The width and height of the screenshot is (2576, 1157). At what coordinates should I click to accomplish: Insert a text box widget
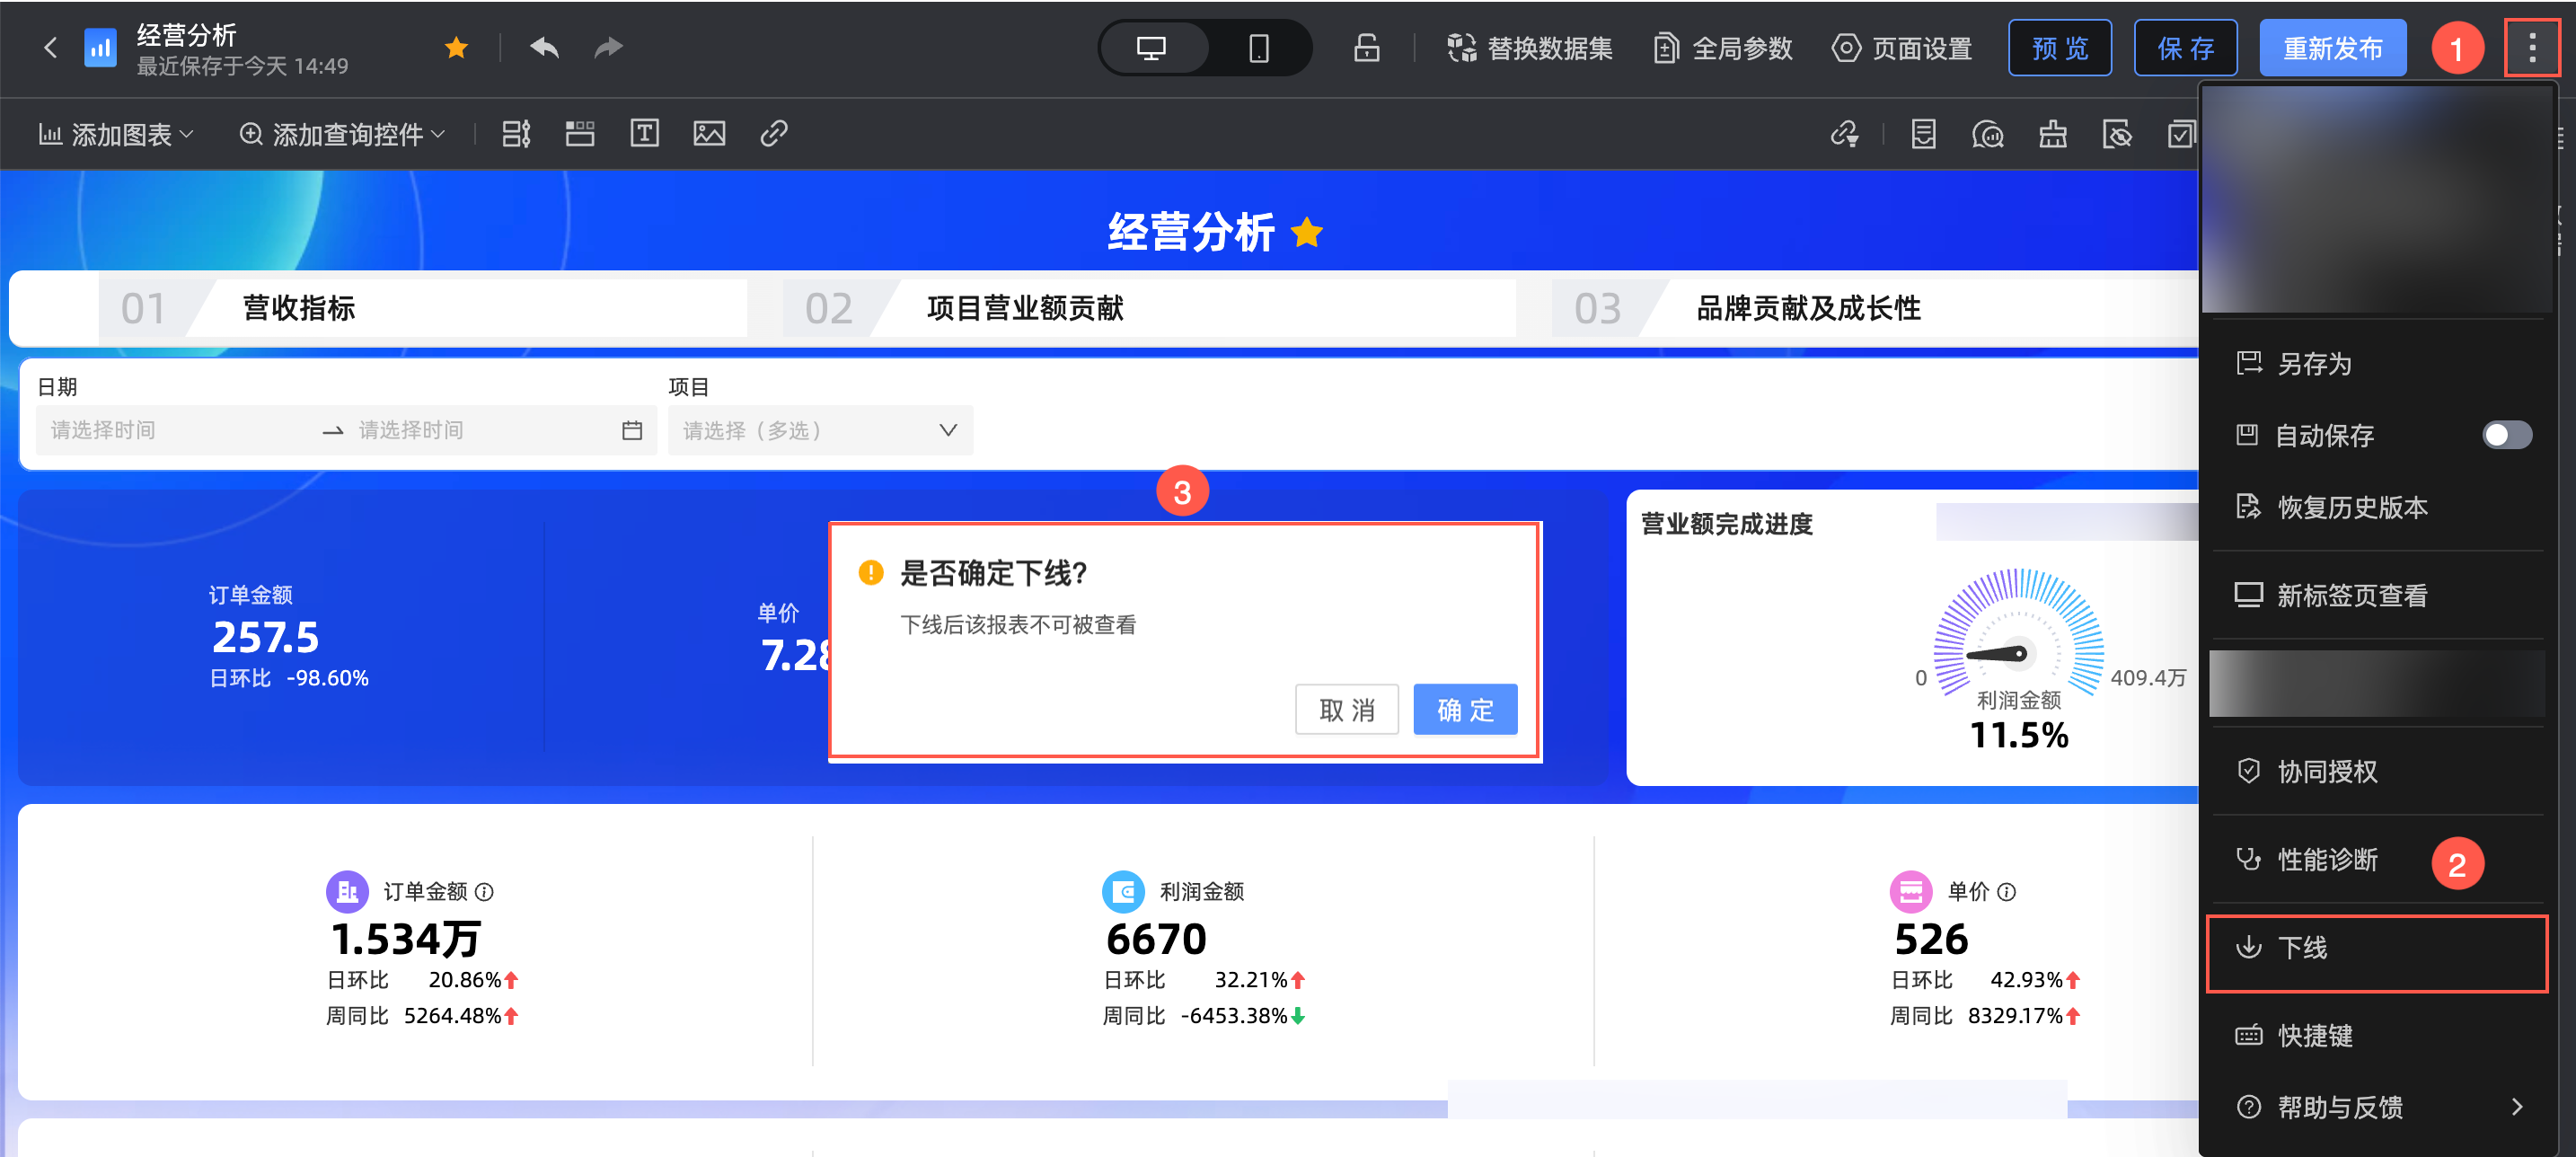(x=644, y=133)
